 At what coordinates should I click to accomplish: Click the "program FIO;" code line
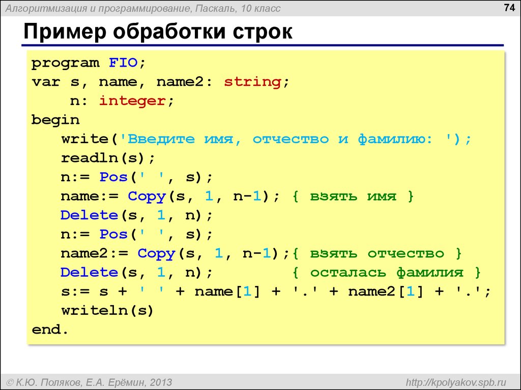click(x=89, y=63)
